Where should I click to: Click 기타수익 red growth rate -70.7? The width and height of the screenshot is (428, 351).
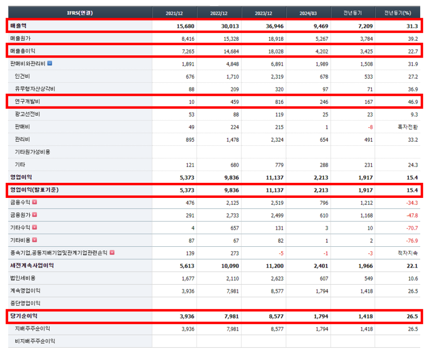412,228
